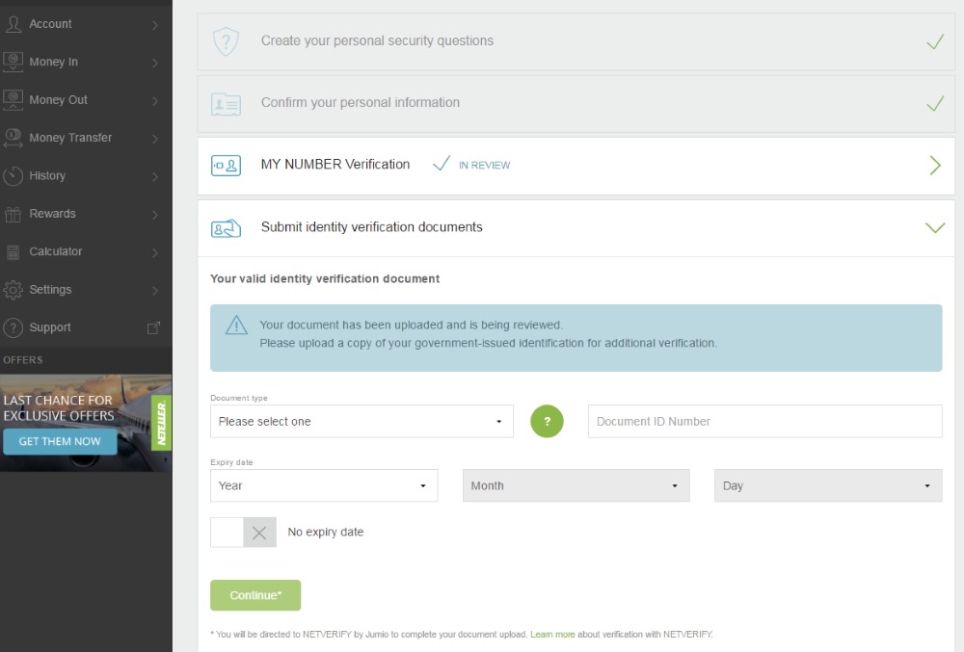Click the Rewards gift icon
Viewport: 964px width, 652px height.
click(x=13, y=214)
